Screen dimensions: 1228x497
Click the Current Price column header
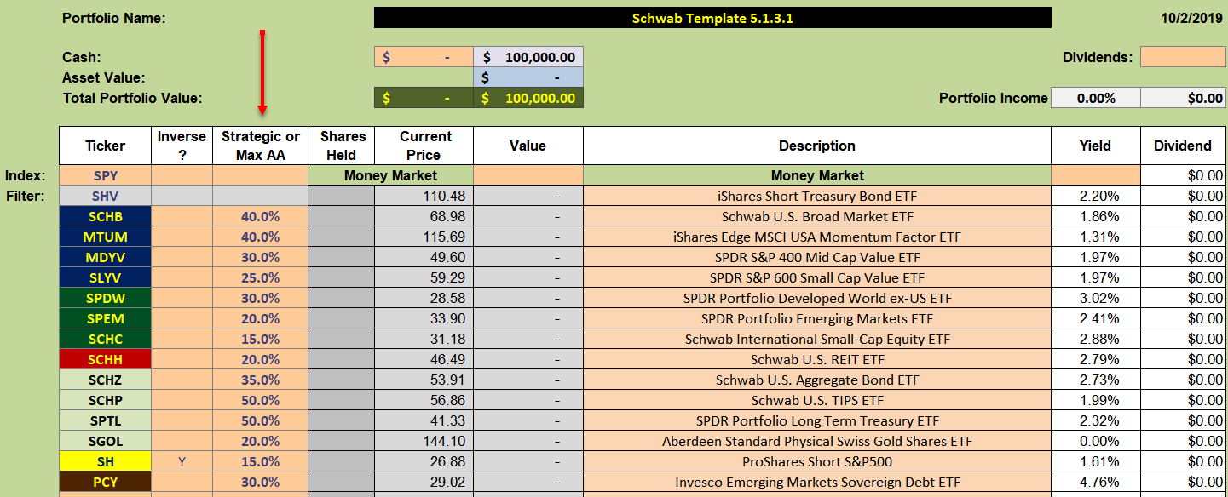[x=424, y=146]
